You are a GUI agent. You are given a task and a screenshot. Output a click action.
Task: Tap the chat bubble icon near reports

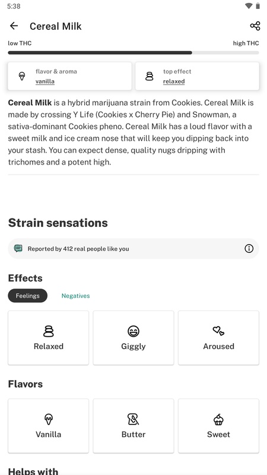coord(18,249)
